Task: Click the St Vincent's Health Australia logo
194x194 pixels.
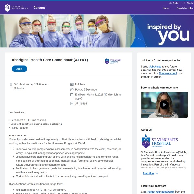Action: coord(16,8)
